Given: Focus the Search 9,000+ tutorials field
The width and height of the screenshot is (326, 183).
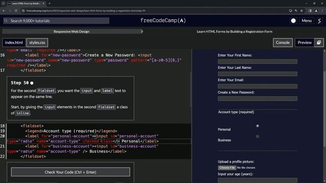Looking at the screenshot, I should tap(56, 21).
